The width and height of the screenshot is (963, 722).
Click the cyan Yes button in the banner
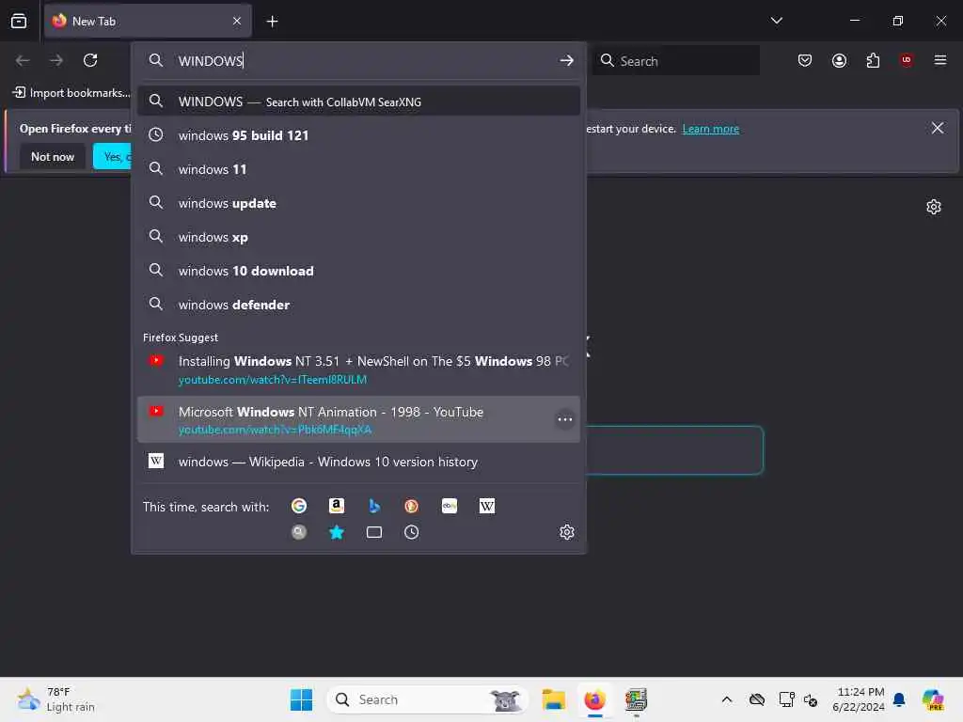[x=113, y=157]
